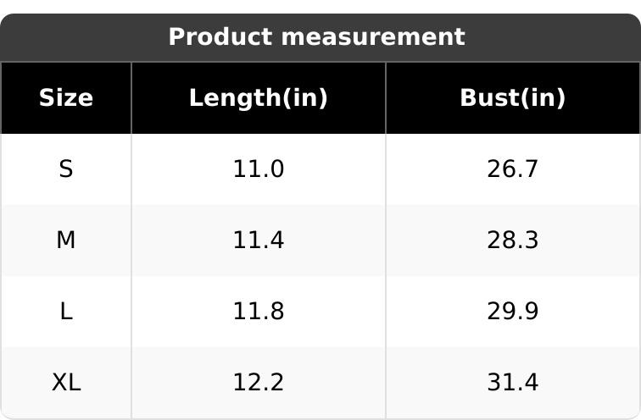Screen dimensions: 641x420
Task: Select the L size cell
Action: [65, 312]
